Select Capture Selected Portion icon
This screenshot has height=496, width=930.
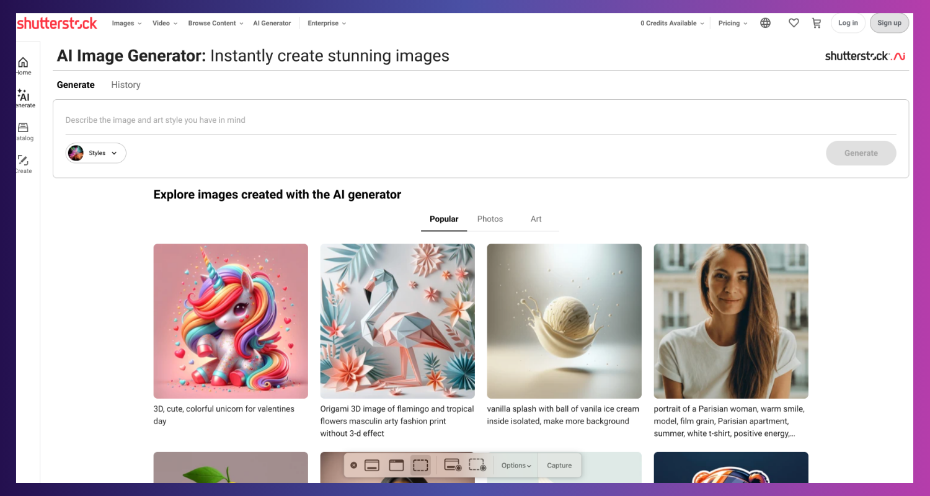click(420, 466)
